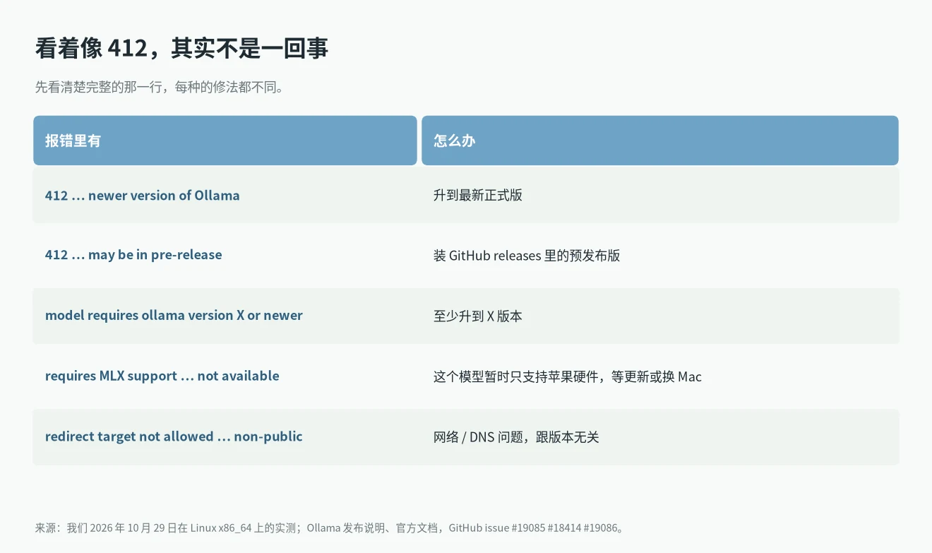
Task: Click the "这个模型暂时只支持苹果硬件，等更新或换 Mac" cell
Action: coord(568,377)
